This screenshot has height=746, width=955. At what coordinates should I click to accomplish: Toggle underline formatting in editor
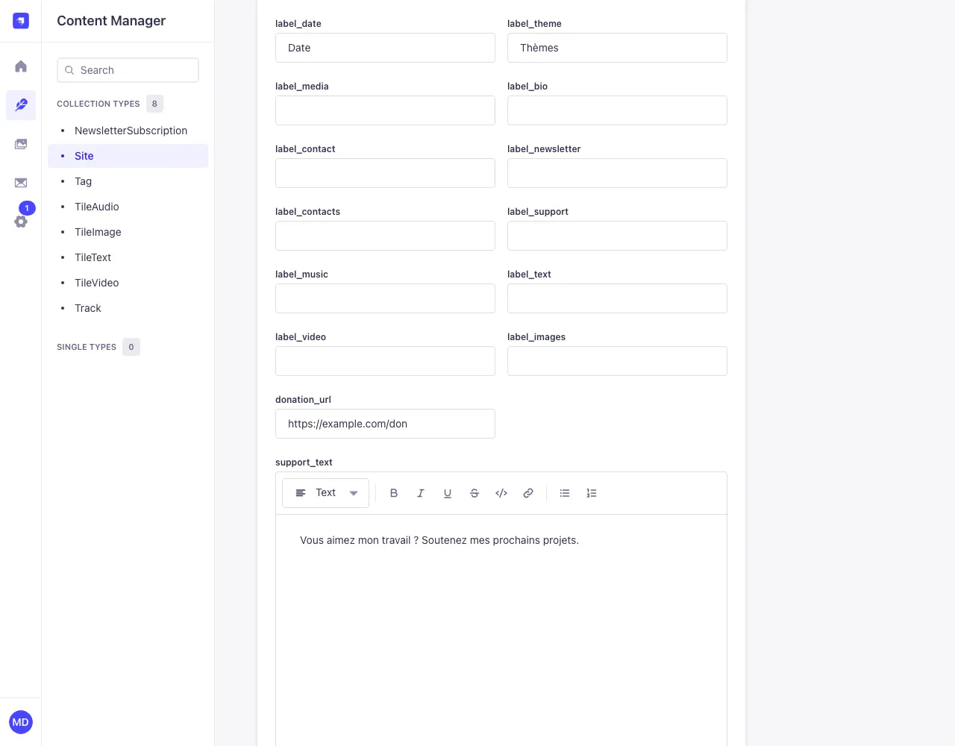click(x=448, y=493)
